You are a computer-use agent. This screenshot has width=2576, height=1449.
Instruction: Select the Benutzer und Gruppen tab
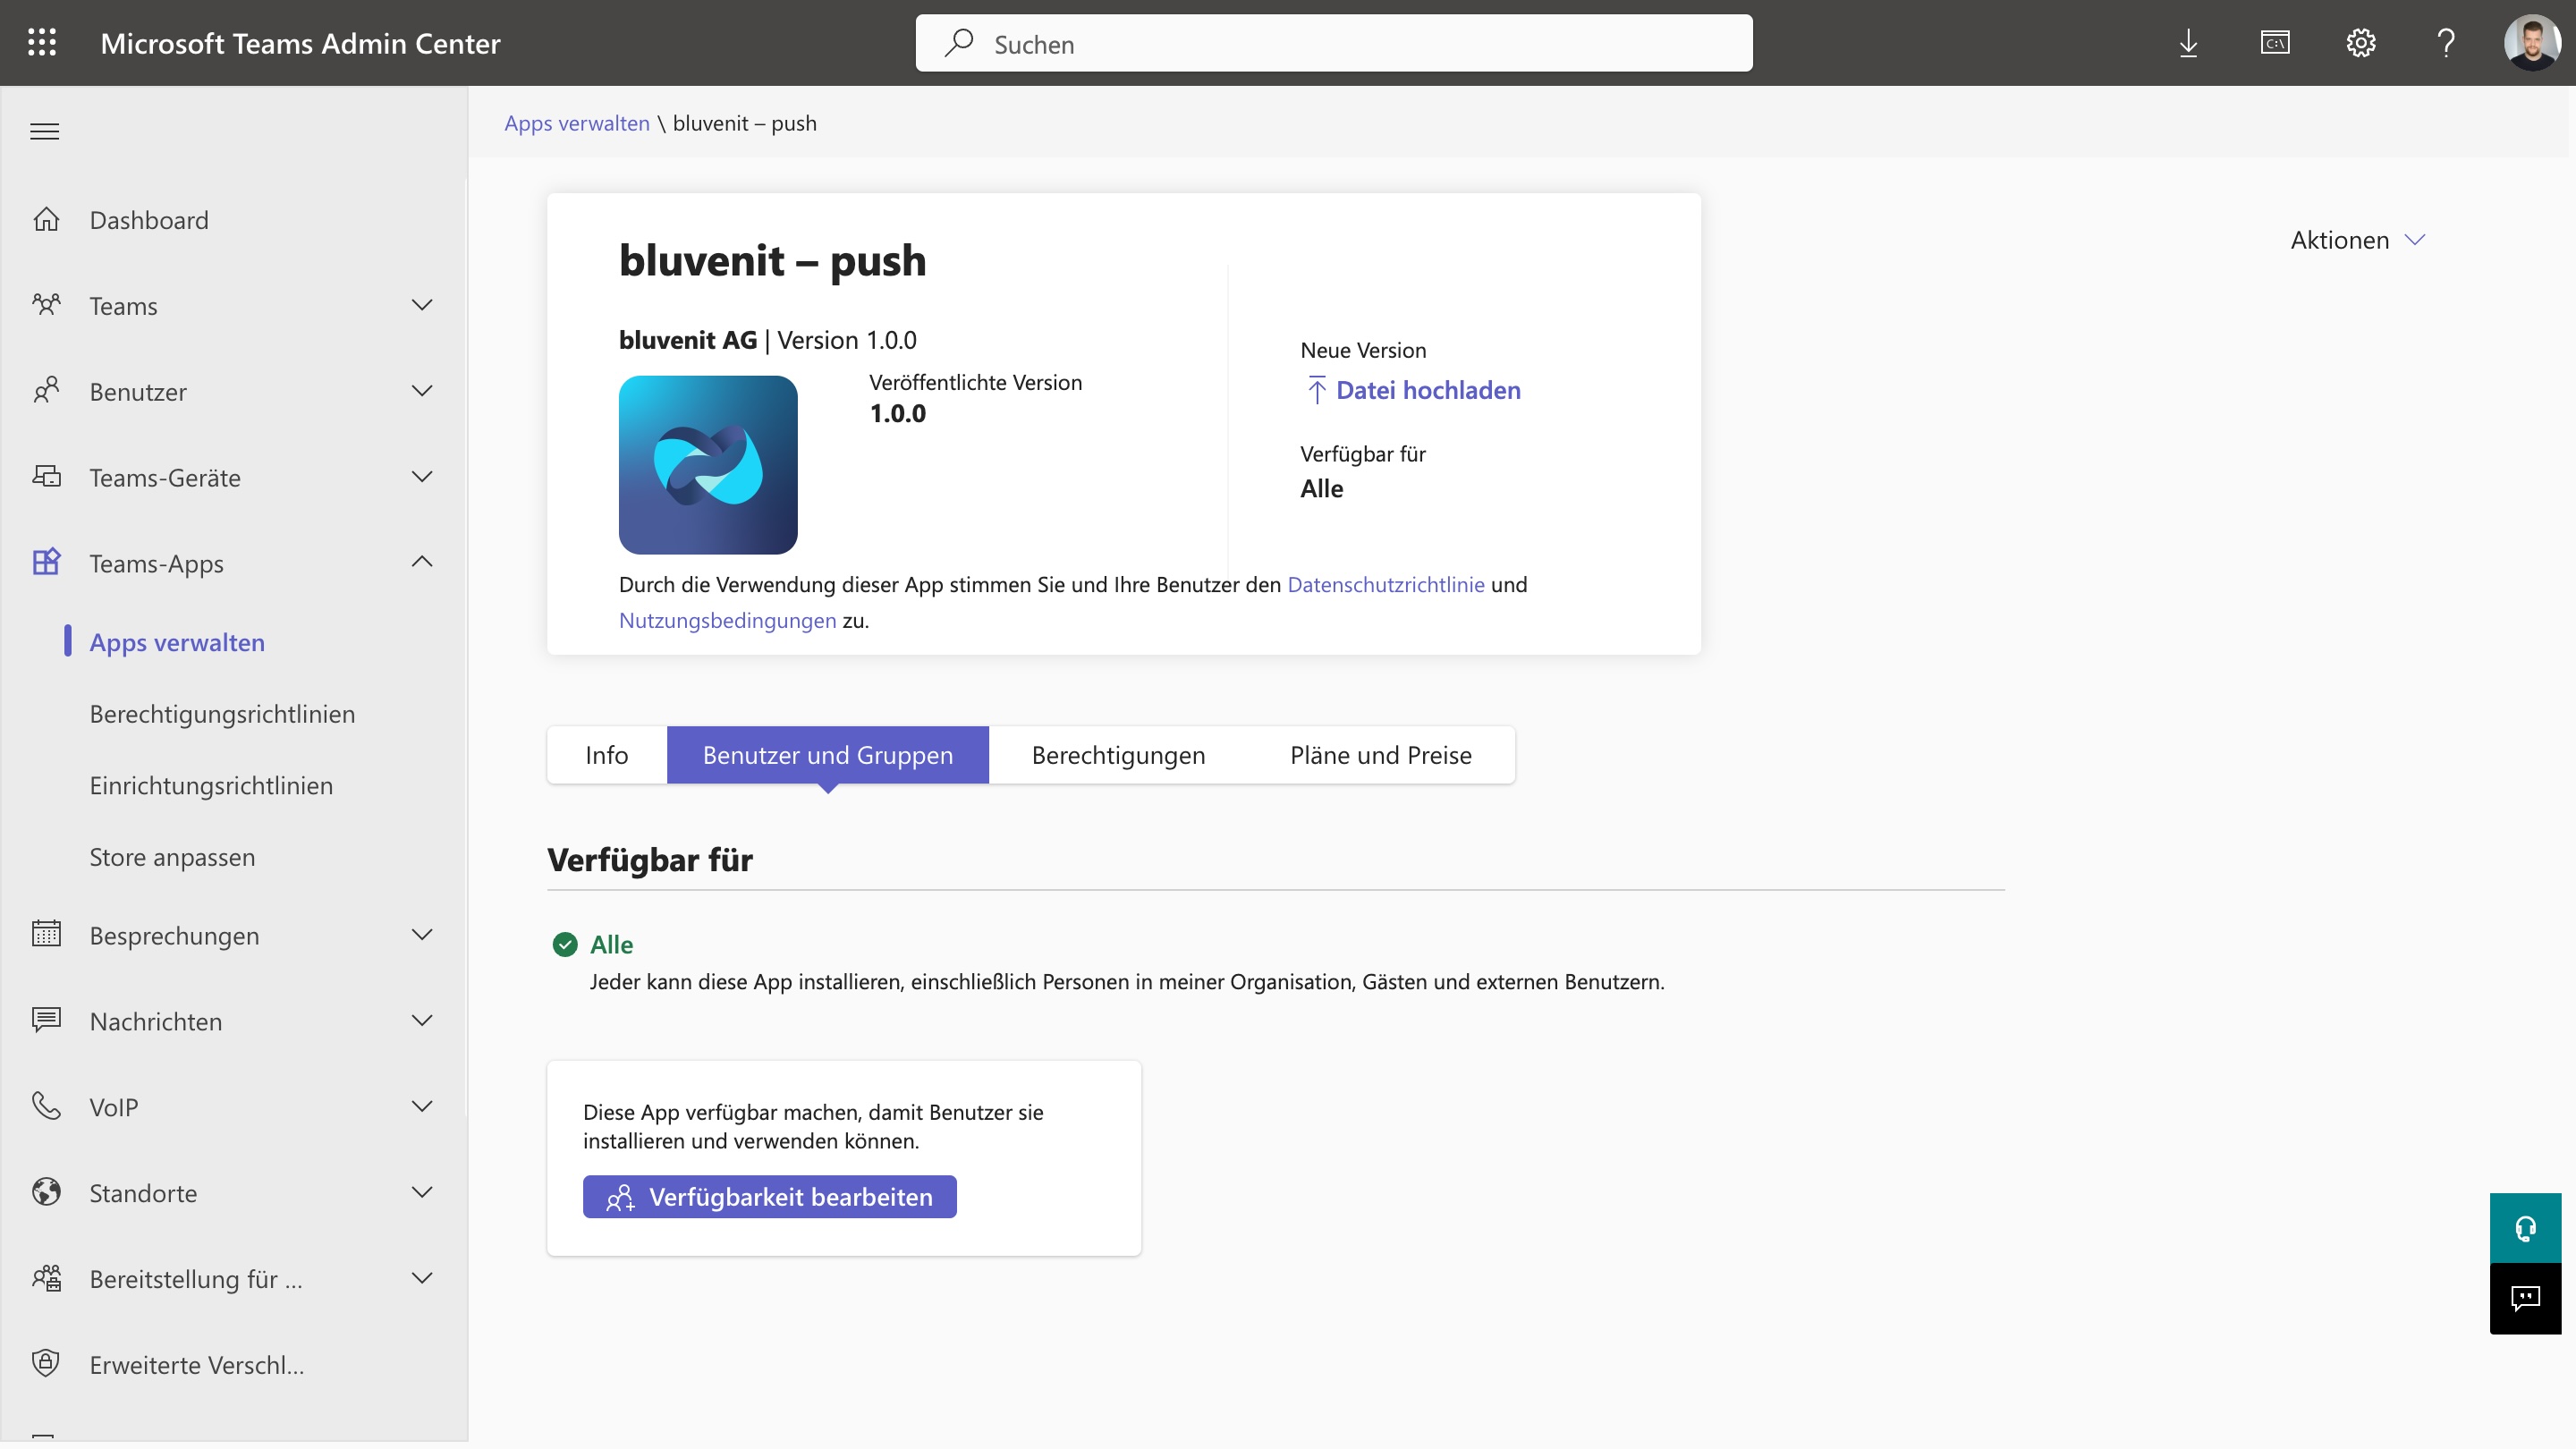click(828, 755)
